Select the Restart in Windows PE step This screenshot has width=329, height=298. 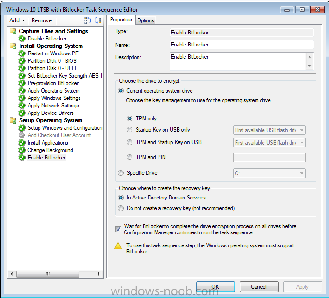click(53, 53)
